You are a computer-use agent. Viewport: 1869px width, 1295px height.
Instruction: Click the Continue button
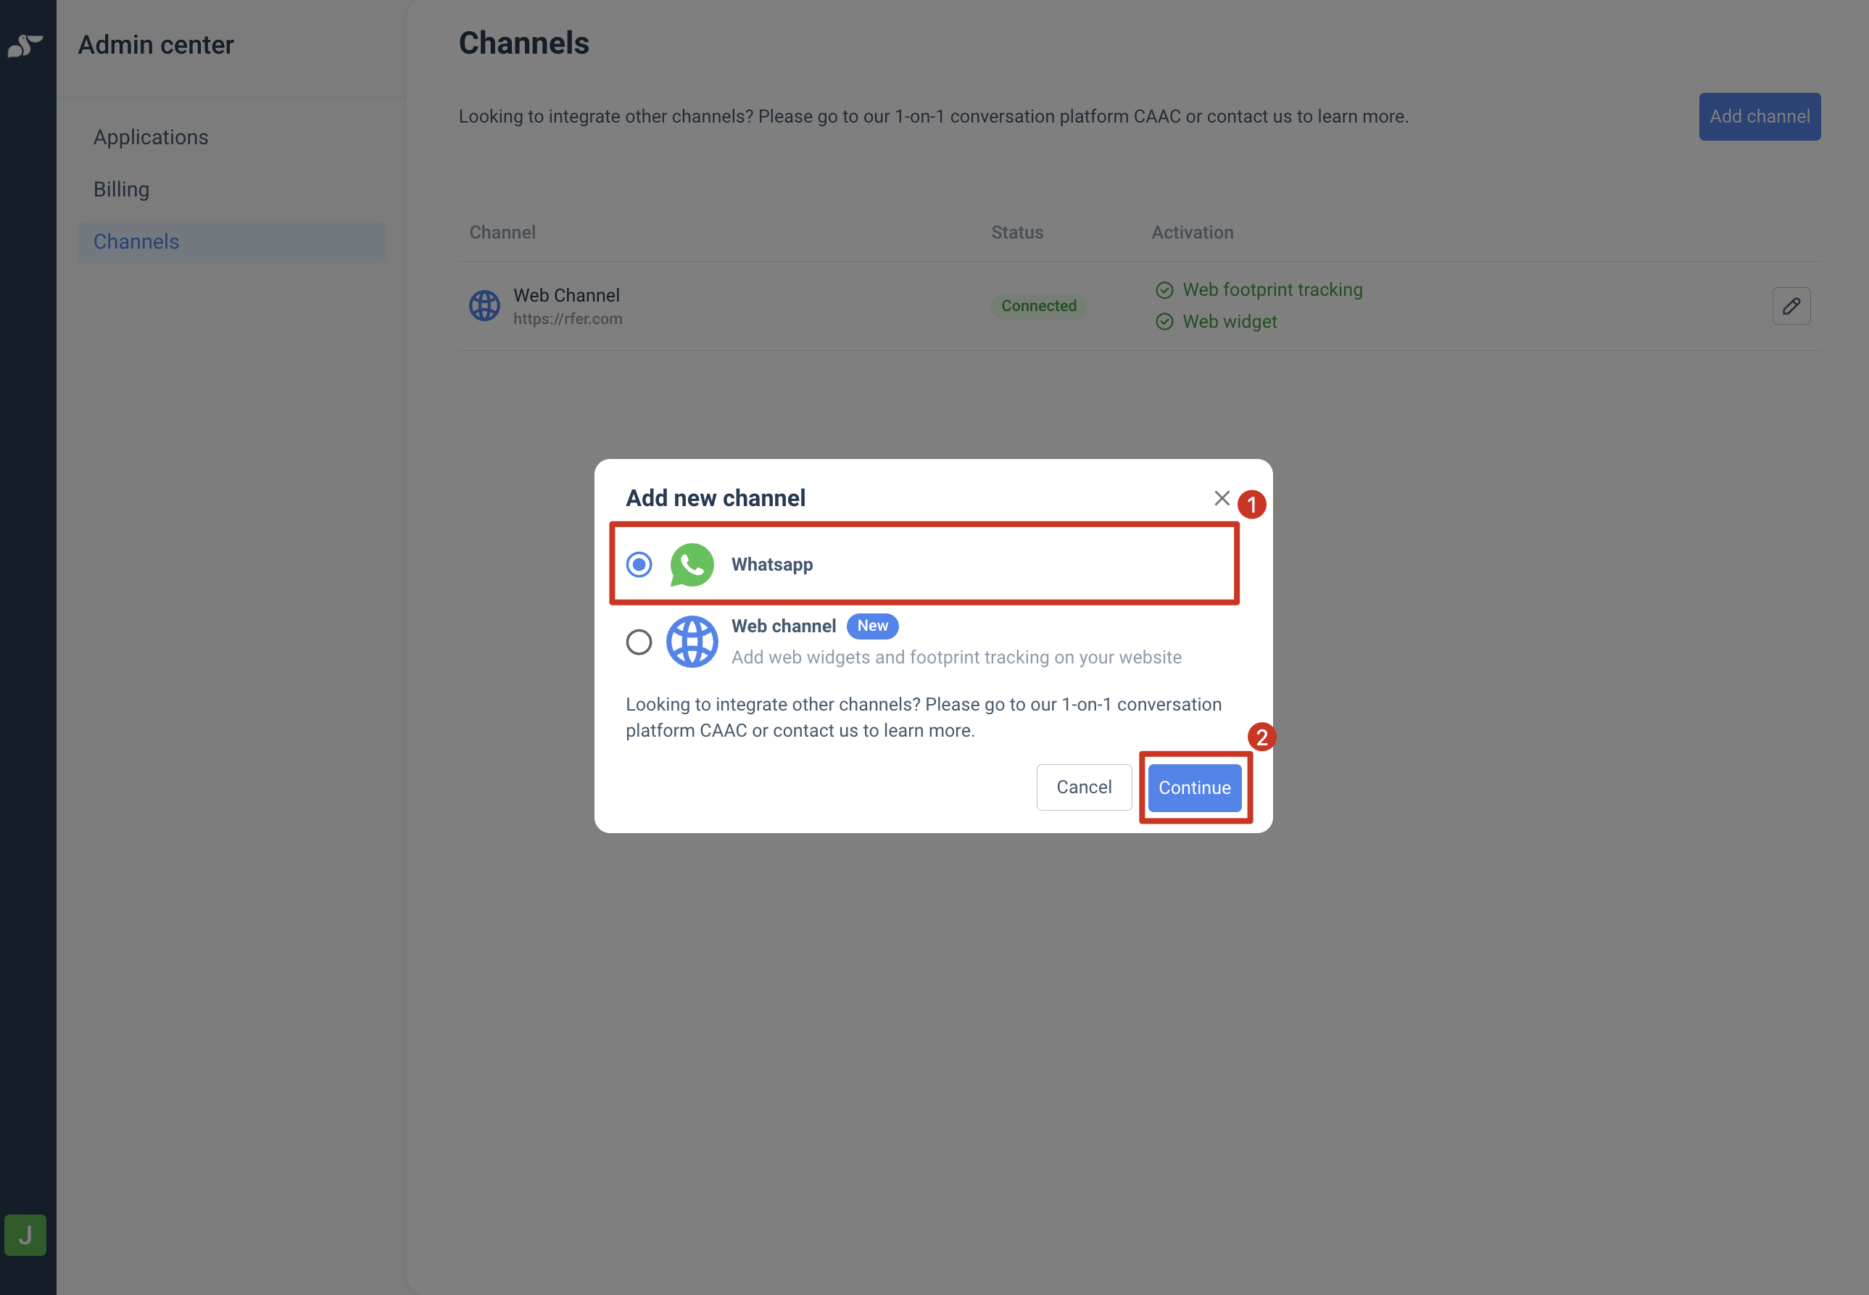(x=1194, y=788)
